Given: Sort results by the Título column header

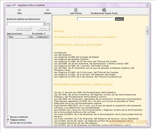Looking at the screenshot, I should [18, 37].
